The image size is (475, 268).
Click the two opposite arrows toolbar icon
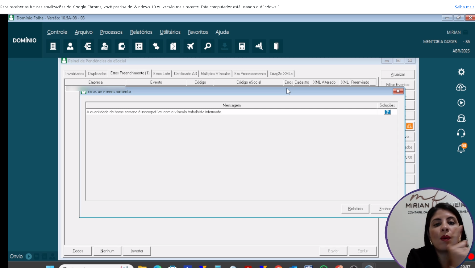point(156,46)
